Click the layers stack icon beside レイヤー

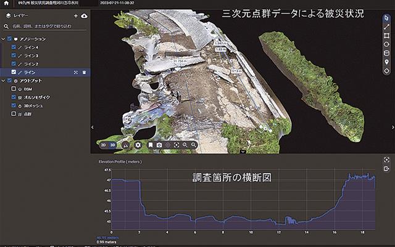coord(8,15)
